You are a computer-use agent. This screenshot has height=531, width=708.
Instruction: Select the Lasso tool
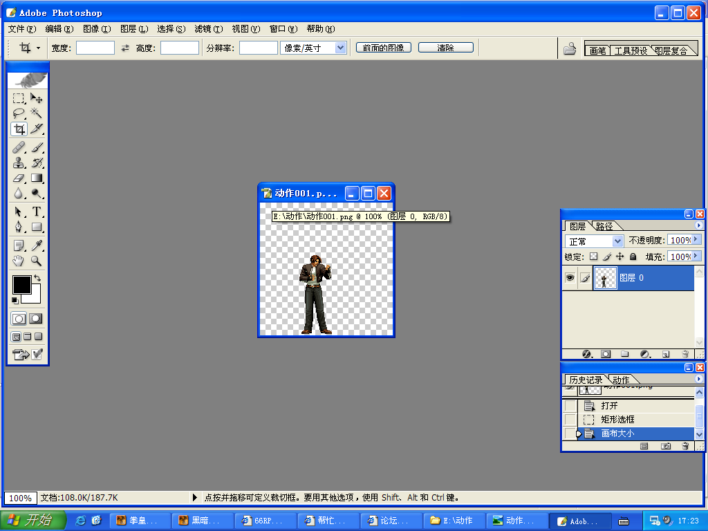click(19, 113)
